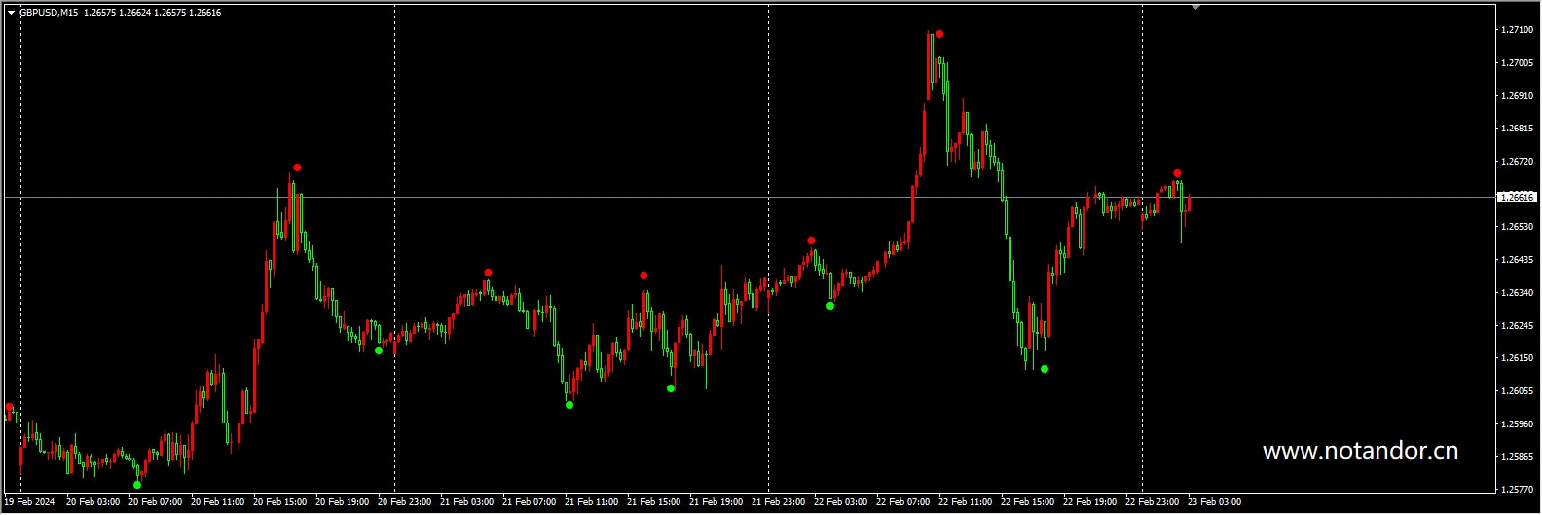
Task: Click the 1.25865 price axis label
Action: pos(1517,457)
